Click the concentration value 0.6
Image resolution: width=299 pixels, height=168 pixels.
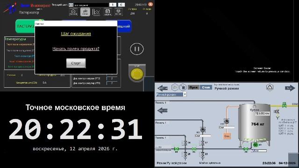45,83
